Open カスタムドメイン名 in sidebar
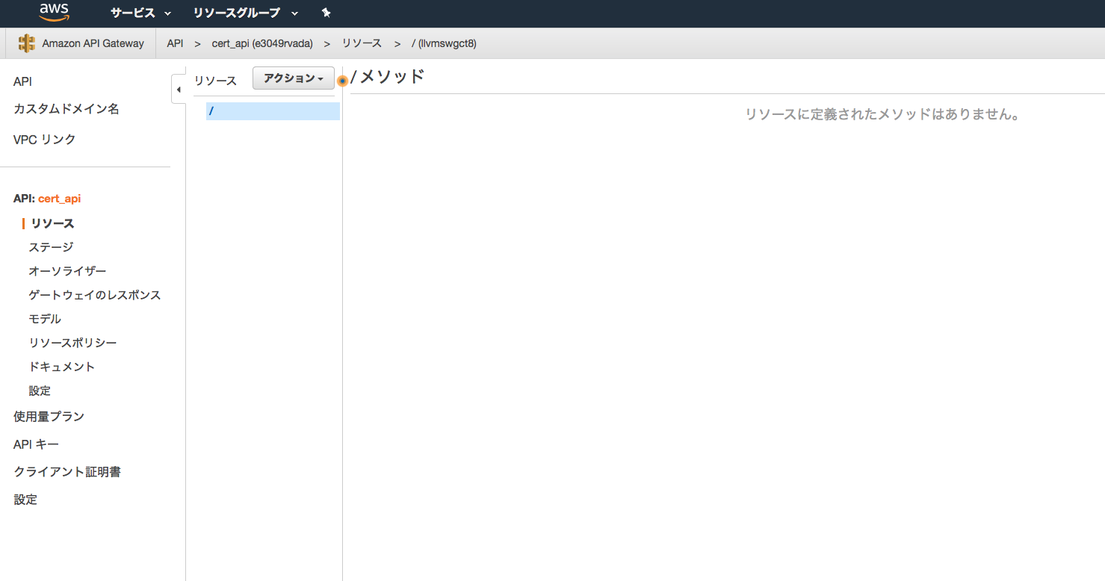 [66, 109]
